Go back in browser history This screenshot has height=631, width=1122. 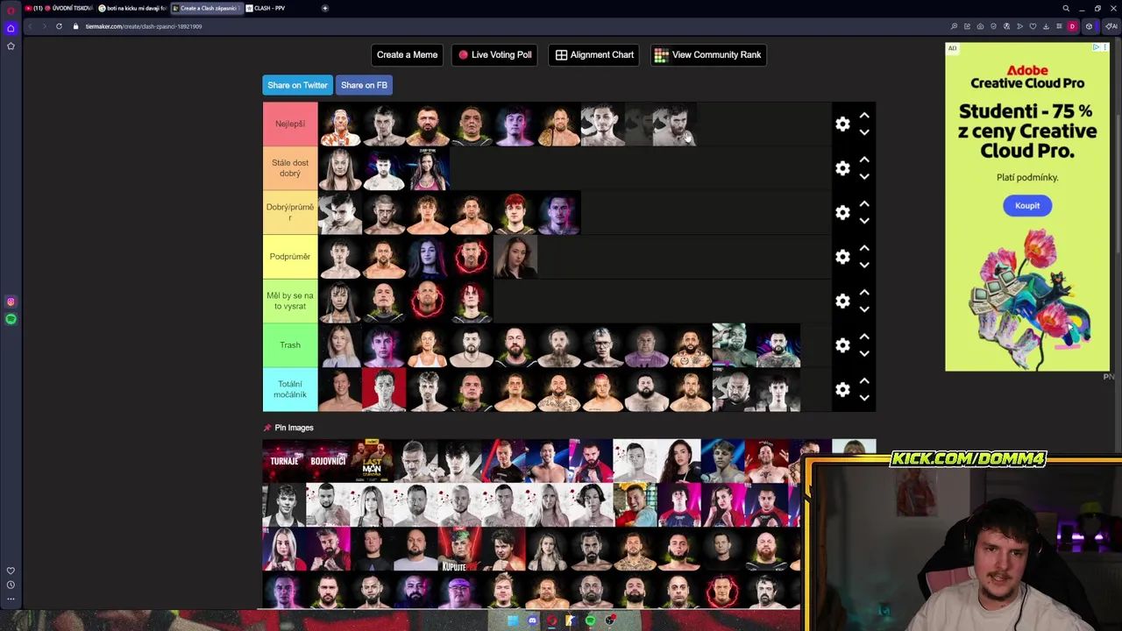click(x=29, y=26)
